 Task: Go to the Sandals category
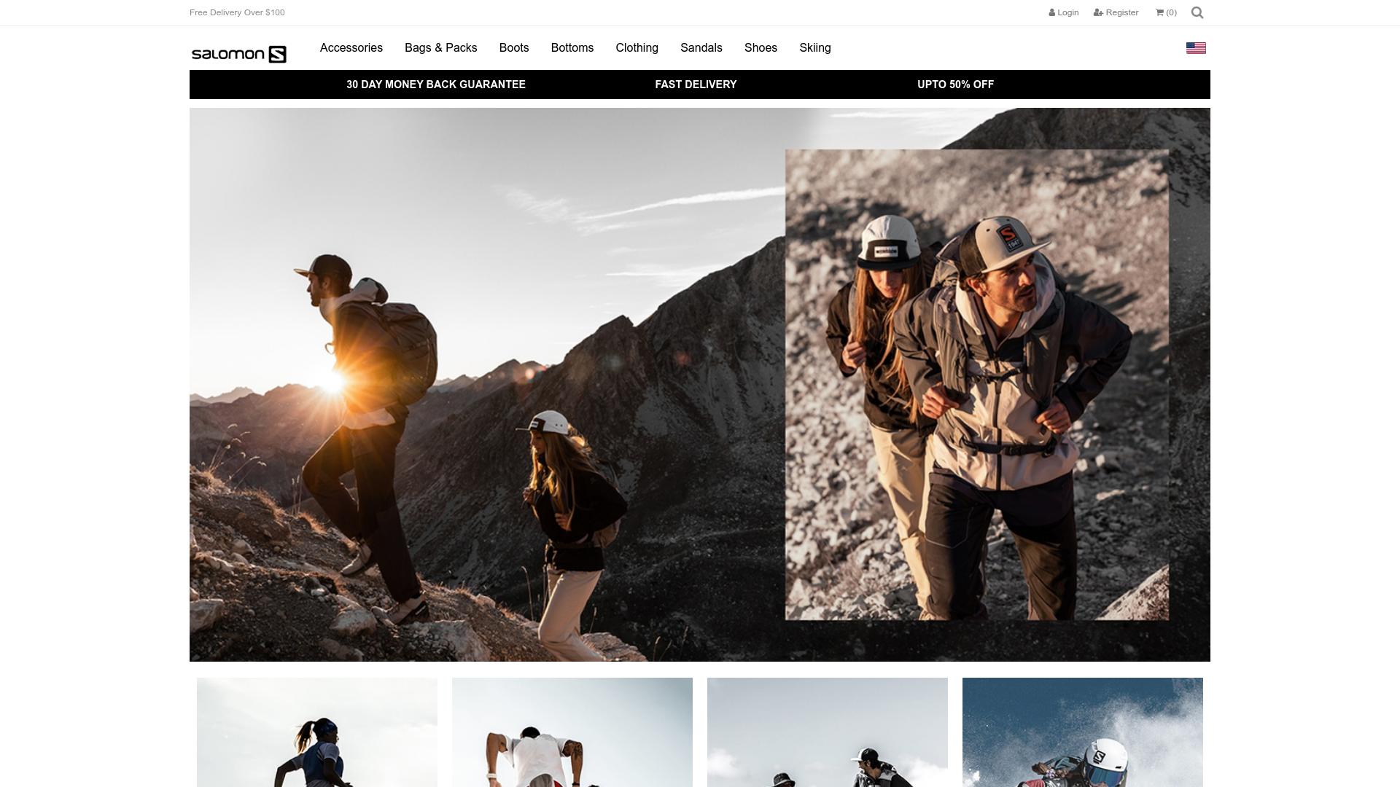coord(701,48)
